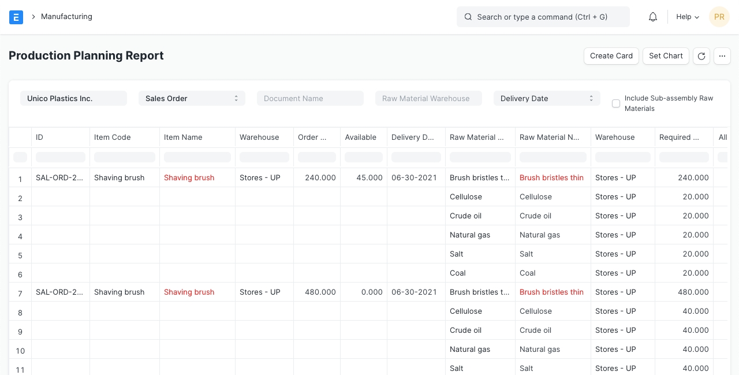739x375 pixels.
Task: Go to Manufacturing breadcrumb
Action: (x=66, y=17)
